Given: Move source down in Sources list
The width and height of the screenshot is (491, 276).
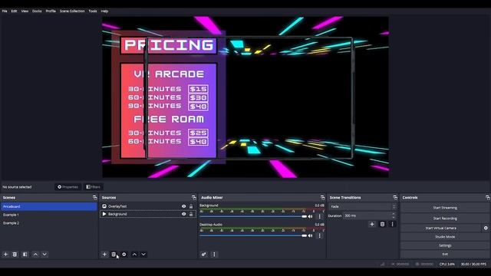Looking at the screenshot, I should coord(143,255).
